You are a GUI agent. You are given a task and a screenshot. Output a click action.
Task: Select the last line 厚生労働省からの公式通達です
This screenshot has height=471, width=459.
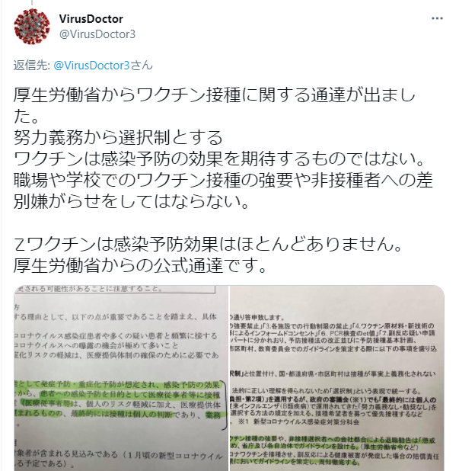pos(140,265)
